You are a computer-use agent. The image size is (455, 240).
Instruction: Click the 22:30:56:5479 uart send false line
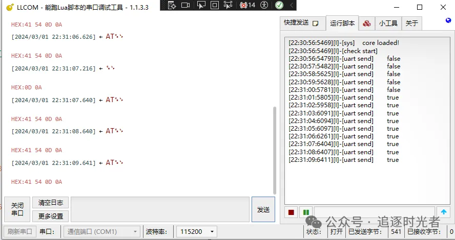click(344, 59)
